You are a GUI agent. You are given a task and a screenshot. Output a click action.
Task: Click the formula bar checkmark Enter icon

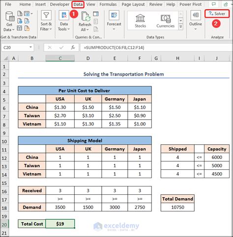coord(61,48)
